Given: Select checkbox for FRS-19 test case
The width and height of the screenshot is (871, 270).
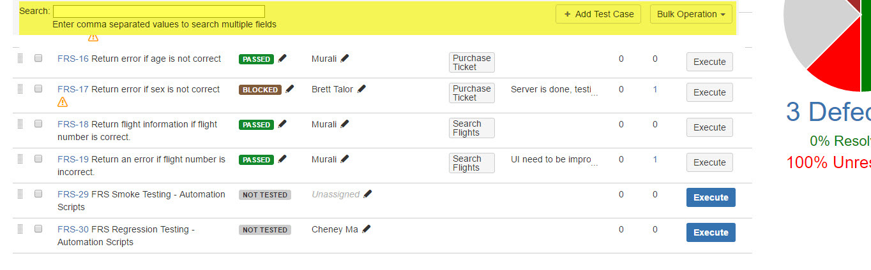Looking at the screenshot, I should click(38, 159).
